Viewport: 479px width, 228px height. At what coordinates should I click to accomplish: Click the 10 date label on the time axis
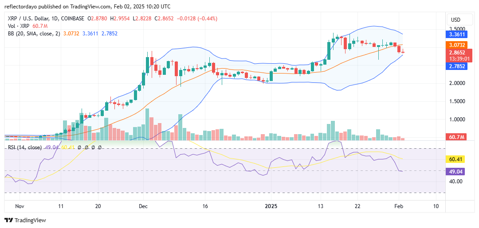coord(436,206)
